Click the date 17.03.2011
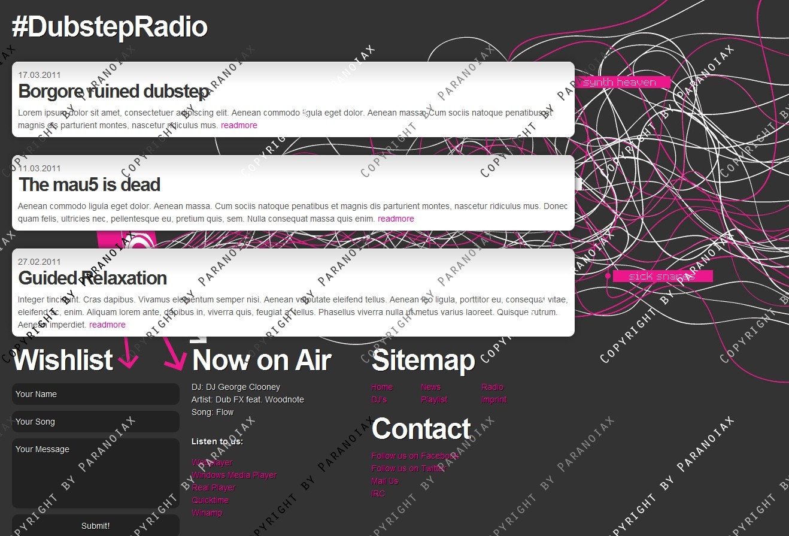 click(x=39, y=75)
